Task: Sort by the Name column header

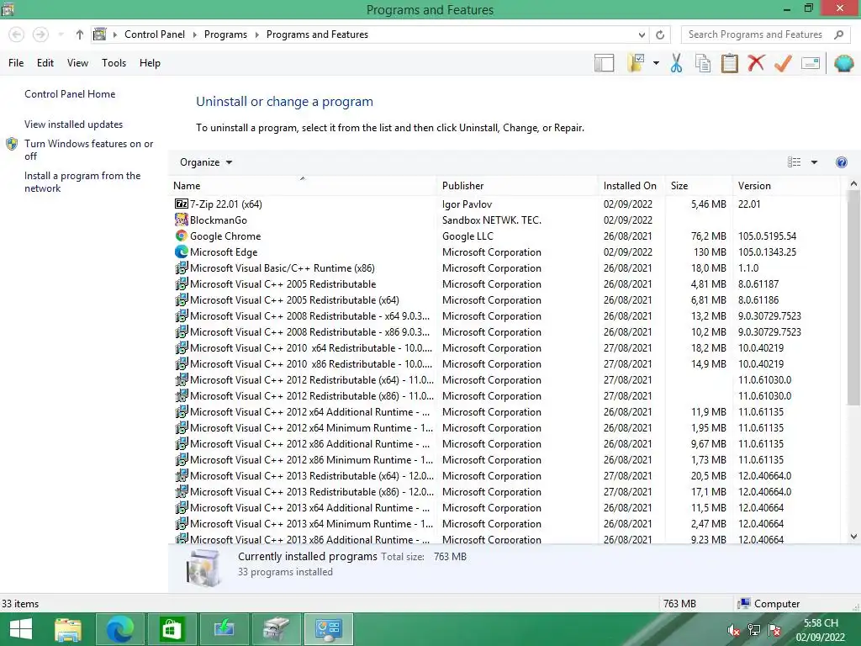Action: [302, 186]
